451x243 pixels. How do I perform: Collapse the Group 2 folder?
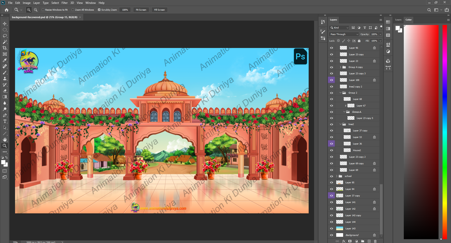click(x=341, y=93)
